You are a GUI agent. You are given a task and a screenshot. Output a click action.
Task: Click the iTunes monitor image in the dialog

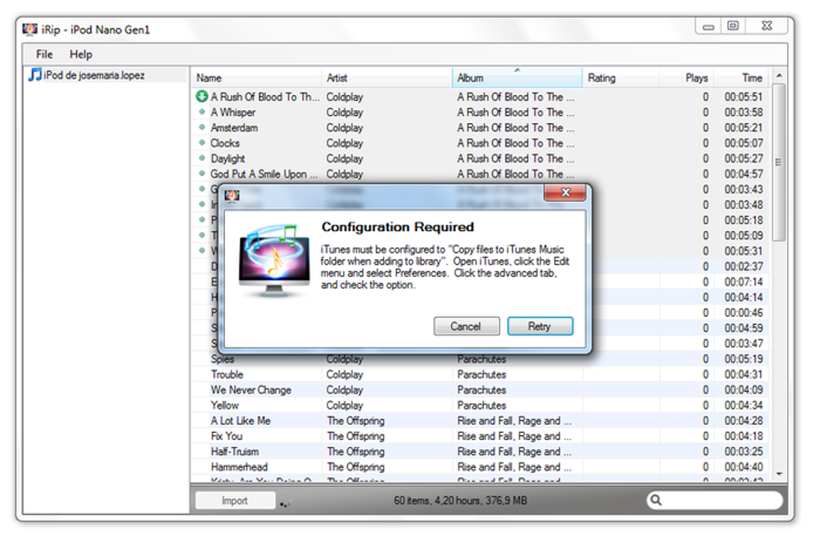pos(274,260)
